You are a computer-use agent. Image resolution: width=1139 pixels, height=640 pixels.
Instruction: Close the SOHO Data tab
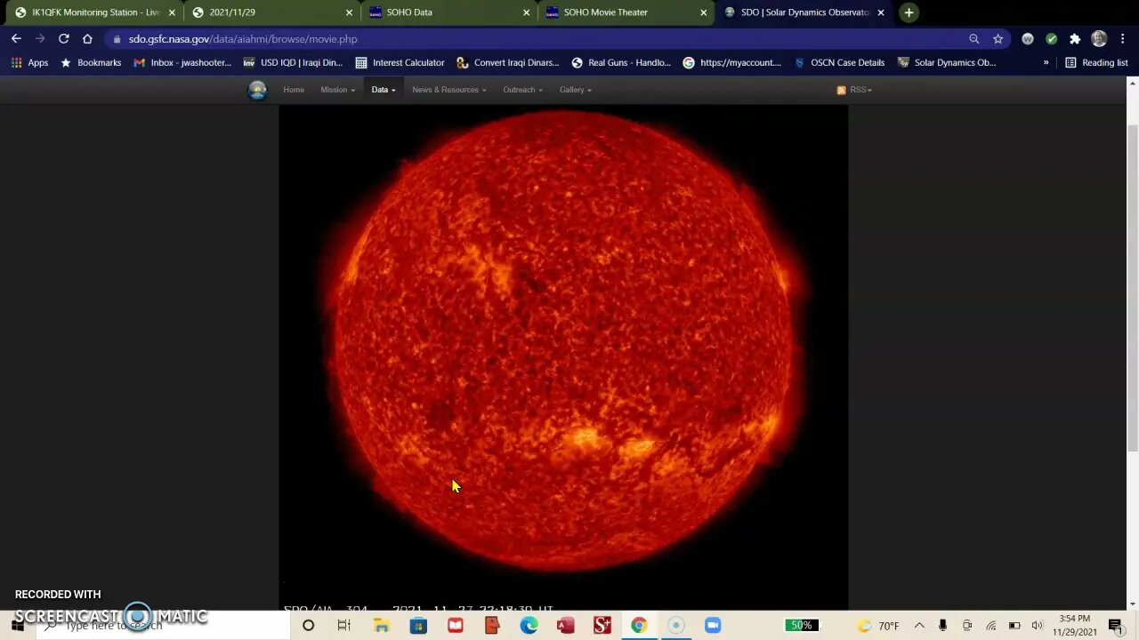tap(526, 12)
